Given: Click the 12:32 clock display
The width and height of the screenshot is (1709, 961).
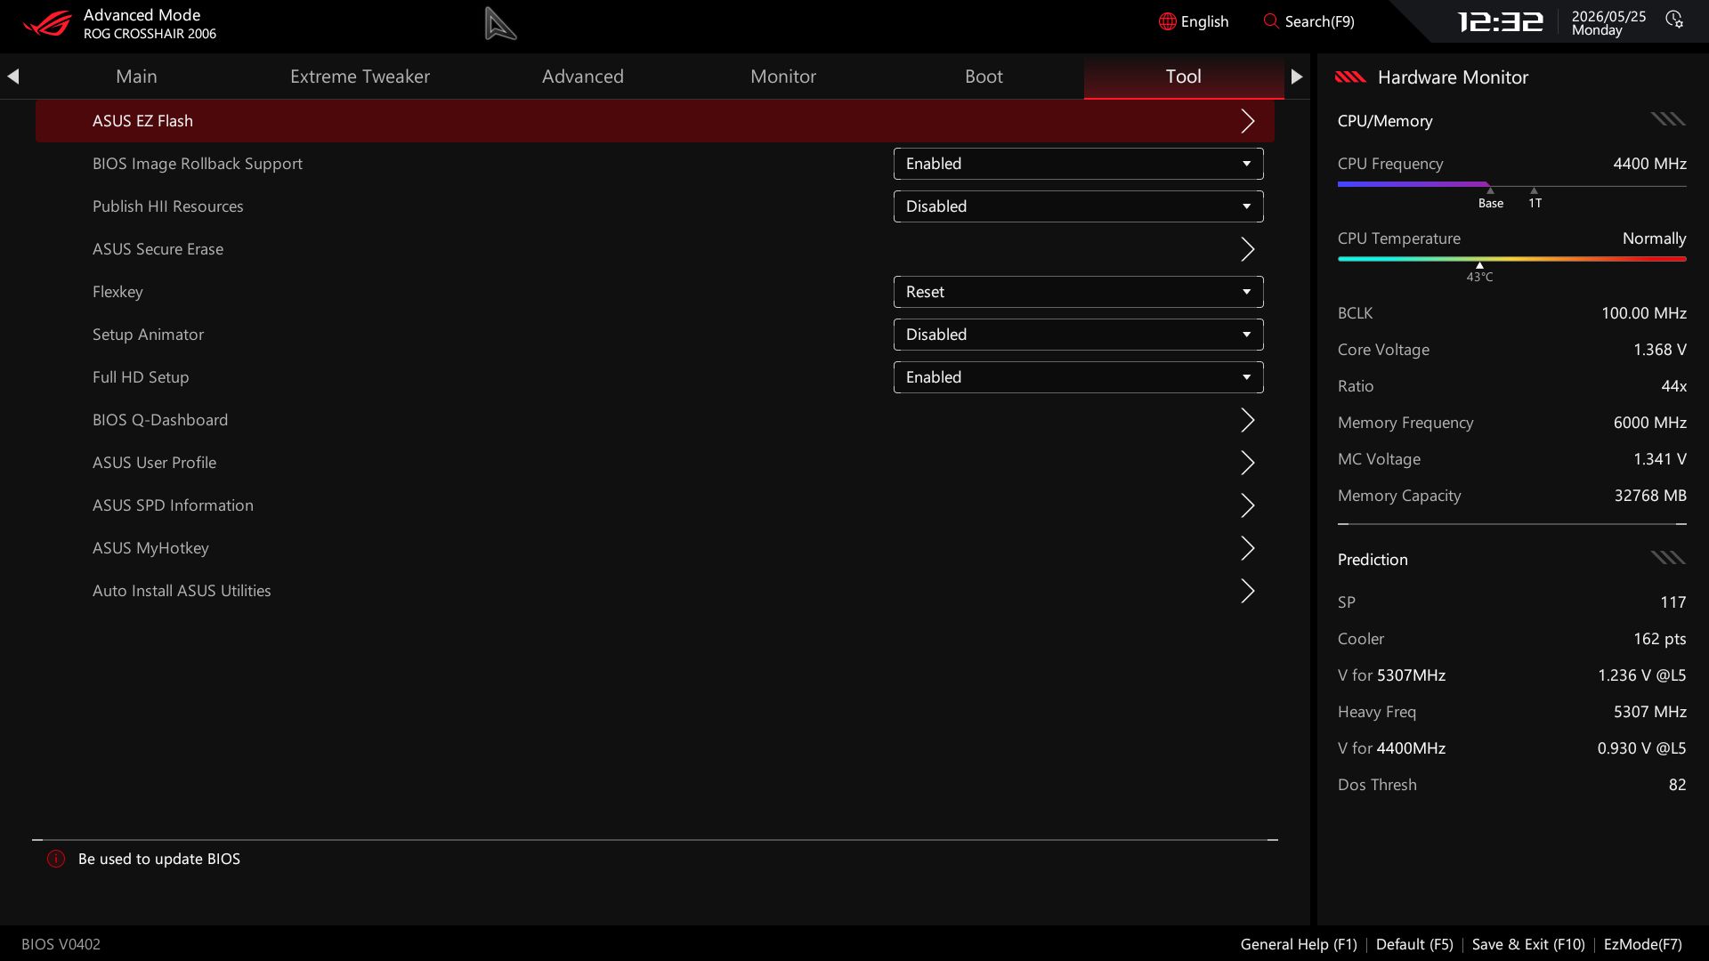Looking at the screenshot, I should (1500, 21).
